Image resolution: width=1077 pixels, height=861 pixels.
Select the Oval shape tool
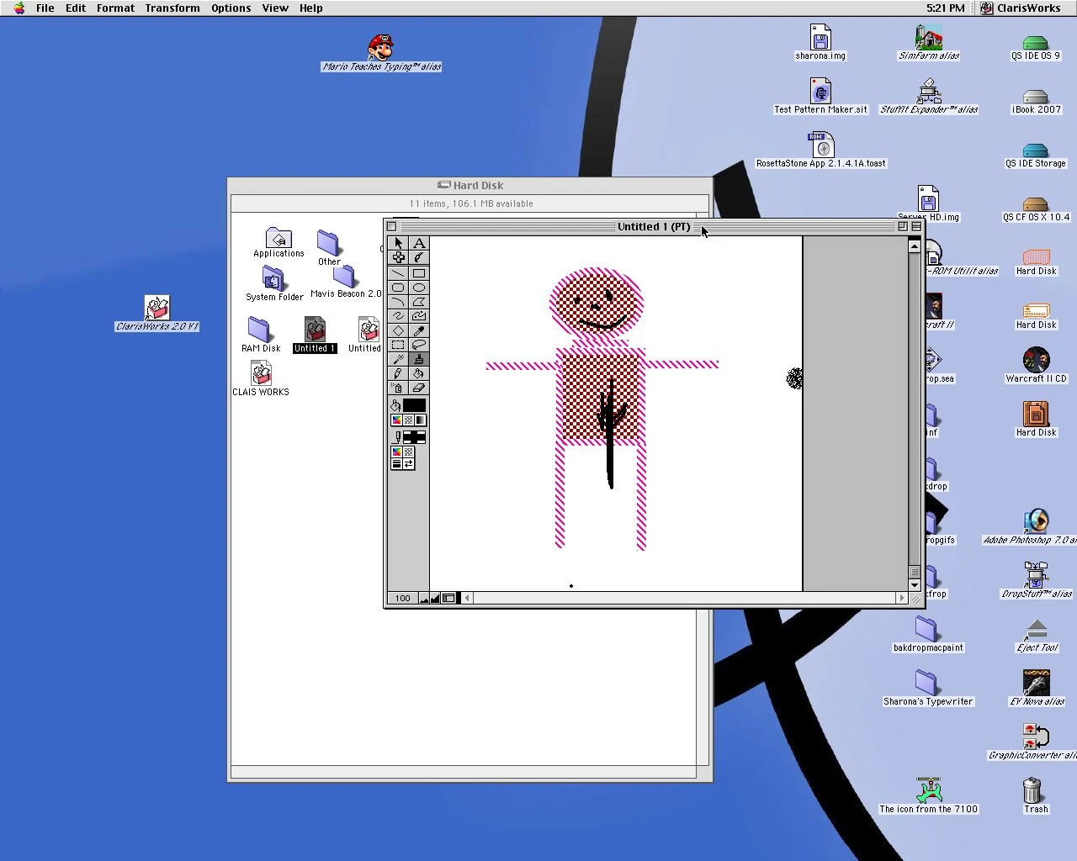[419, 288]
